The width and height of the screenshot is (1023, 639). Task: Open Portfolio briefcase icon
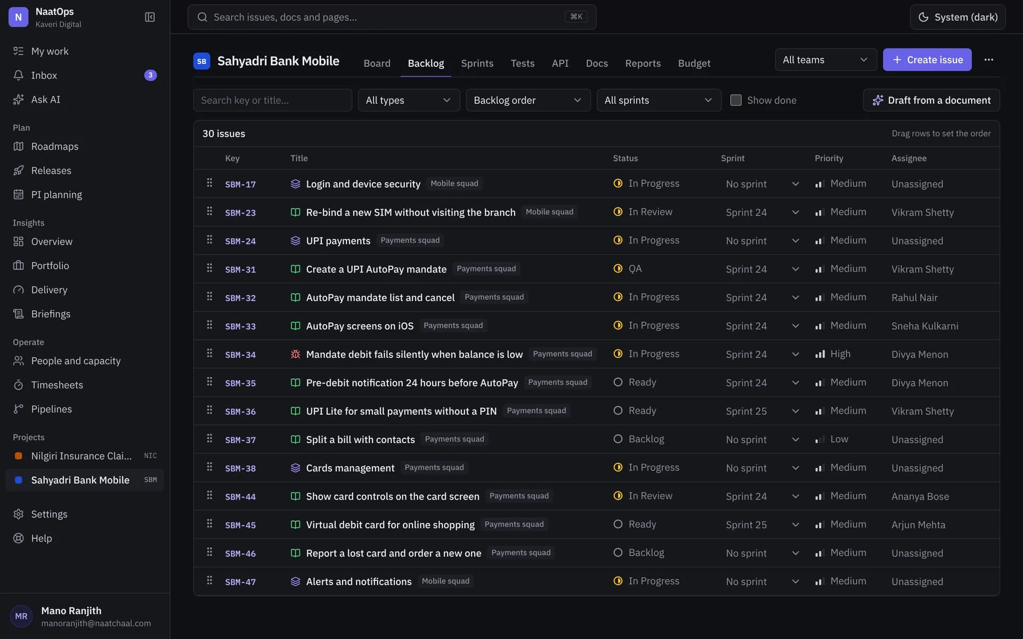tap(19, 265)
